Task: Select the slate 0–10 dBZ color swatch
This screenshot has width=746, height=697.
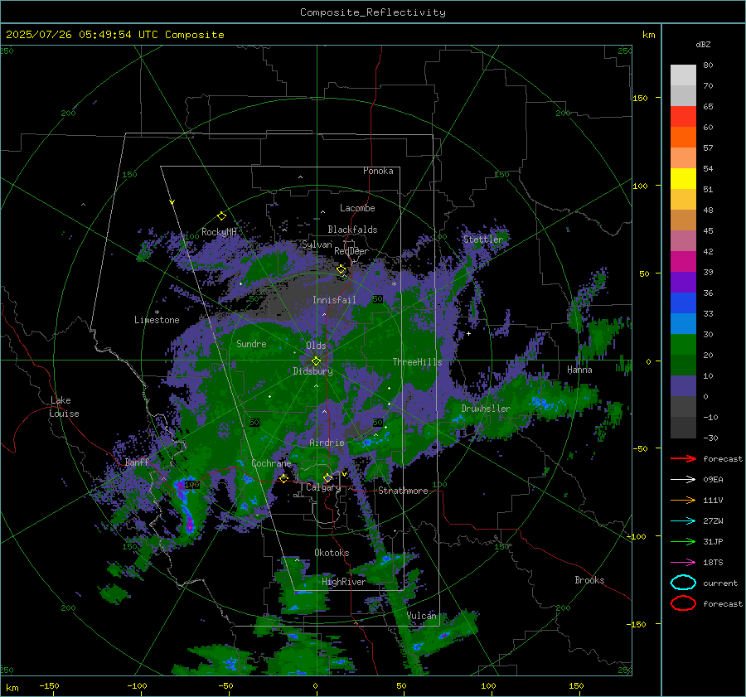Action: point(683,386)
